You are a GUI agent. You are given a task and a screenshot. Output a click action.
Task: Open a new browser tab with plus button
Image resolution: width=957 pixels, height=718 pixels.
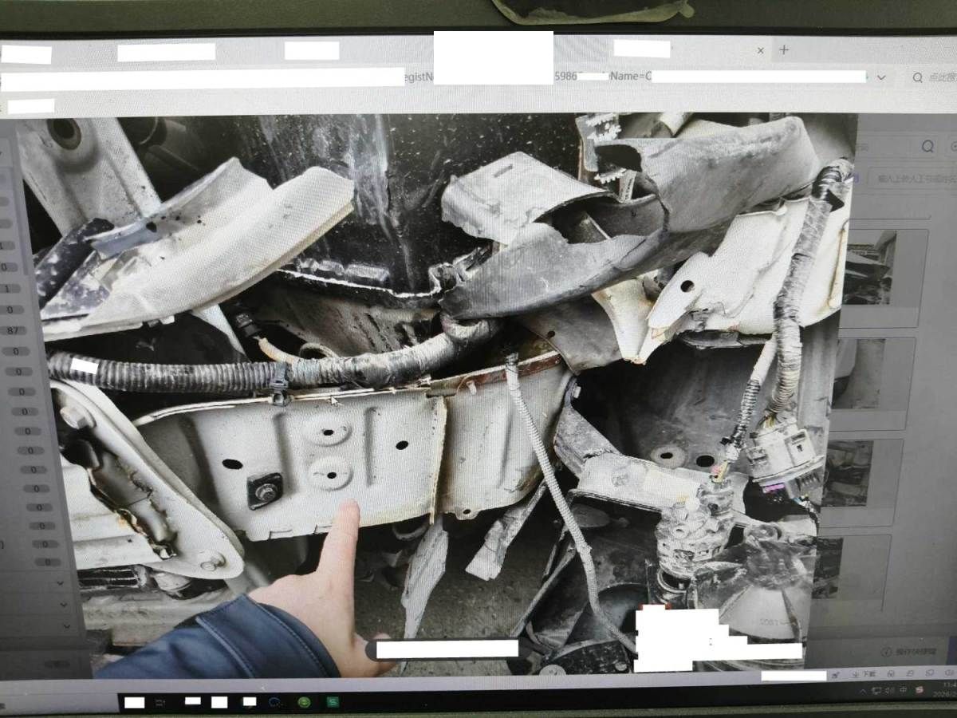(784, 50)
